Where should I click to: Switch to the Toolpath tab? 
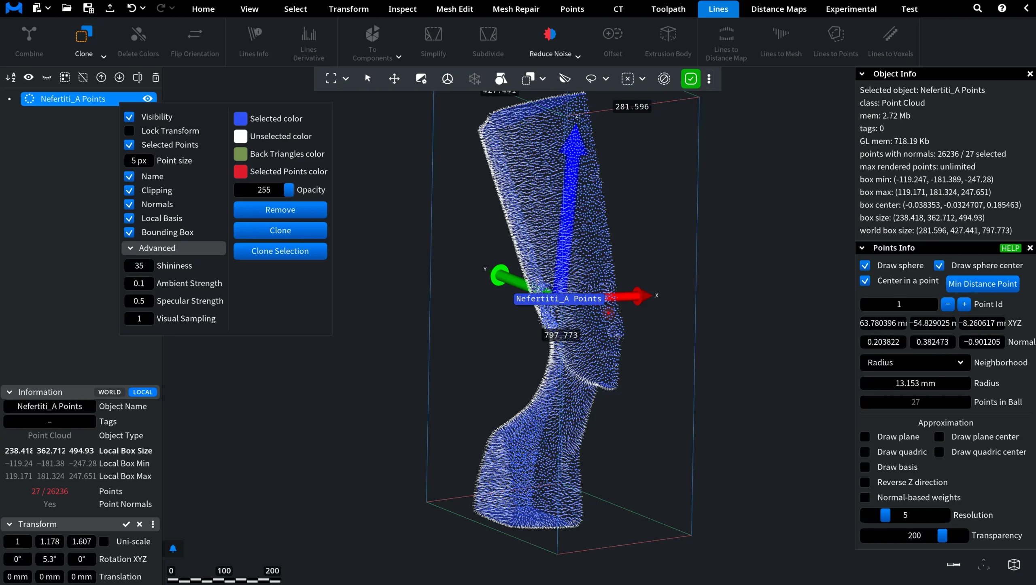click(668, 9)
